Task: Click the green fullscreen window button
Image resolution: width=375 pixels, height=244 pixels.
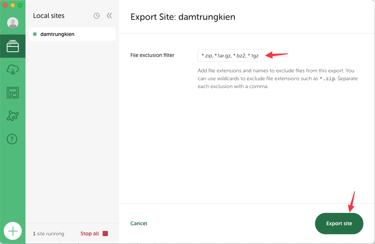Action: point(20,5)
